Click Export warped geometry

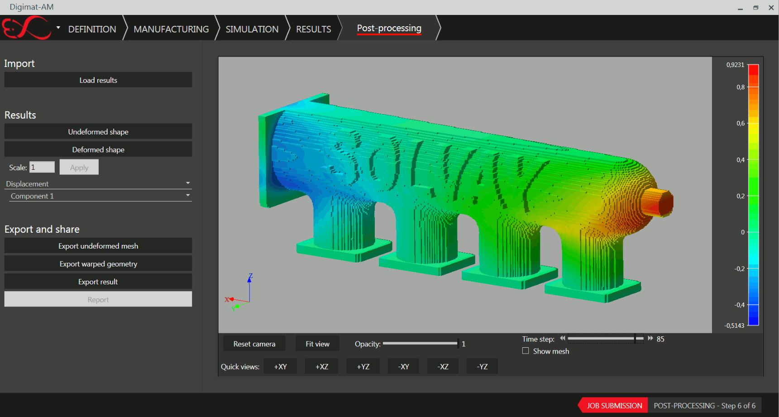[98, 264]
